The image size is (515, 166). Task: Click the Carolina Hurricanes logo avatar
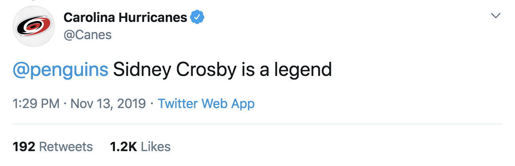pos(34,26)
